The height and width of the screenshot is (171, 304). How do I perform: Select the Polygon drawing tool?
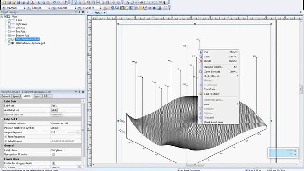pos(132,2)
